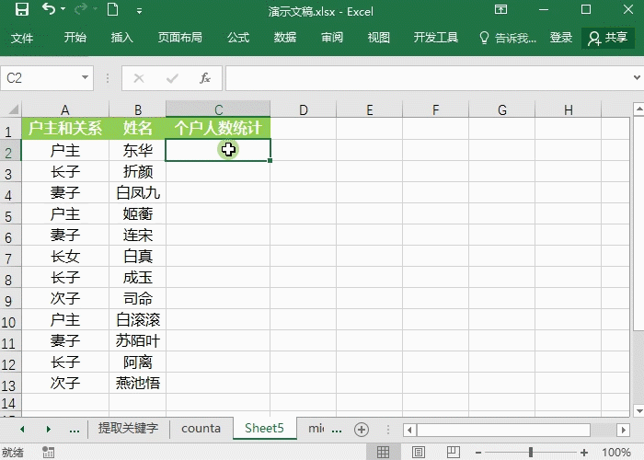Click the horizontal scrollbar left arrow

[x=409, y=430]
